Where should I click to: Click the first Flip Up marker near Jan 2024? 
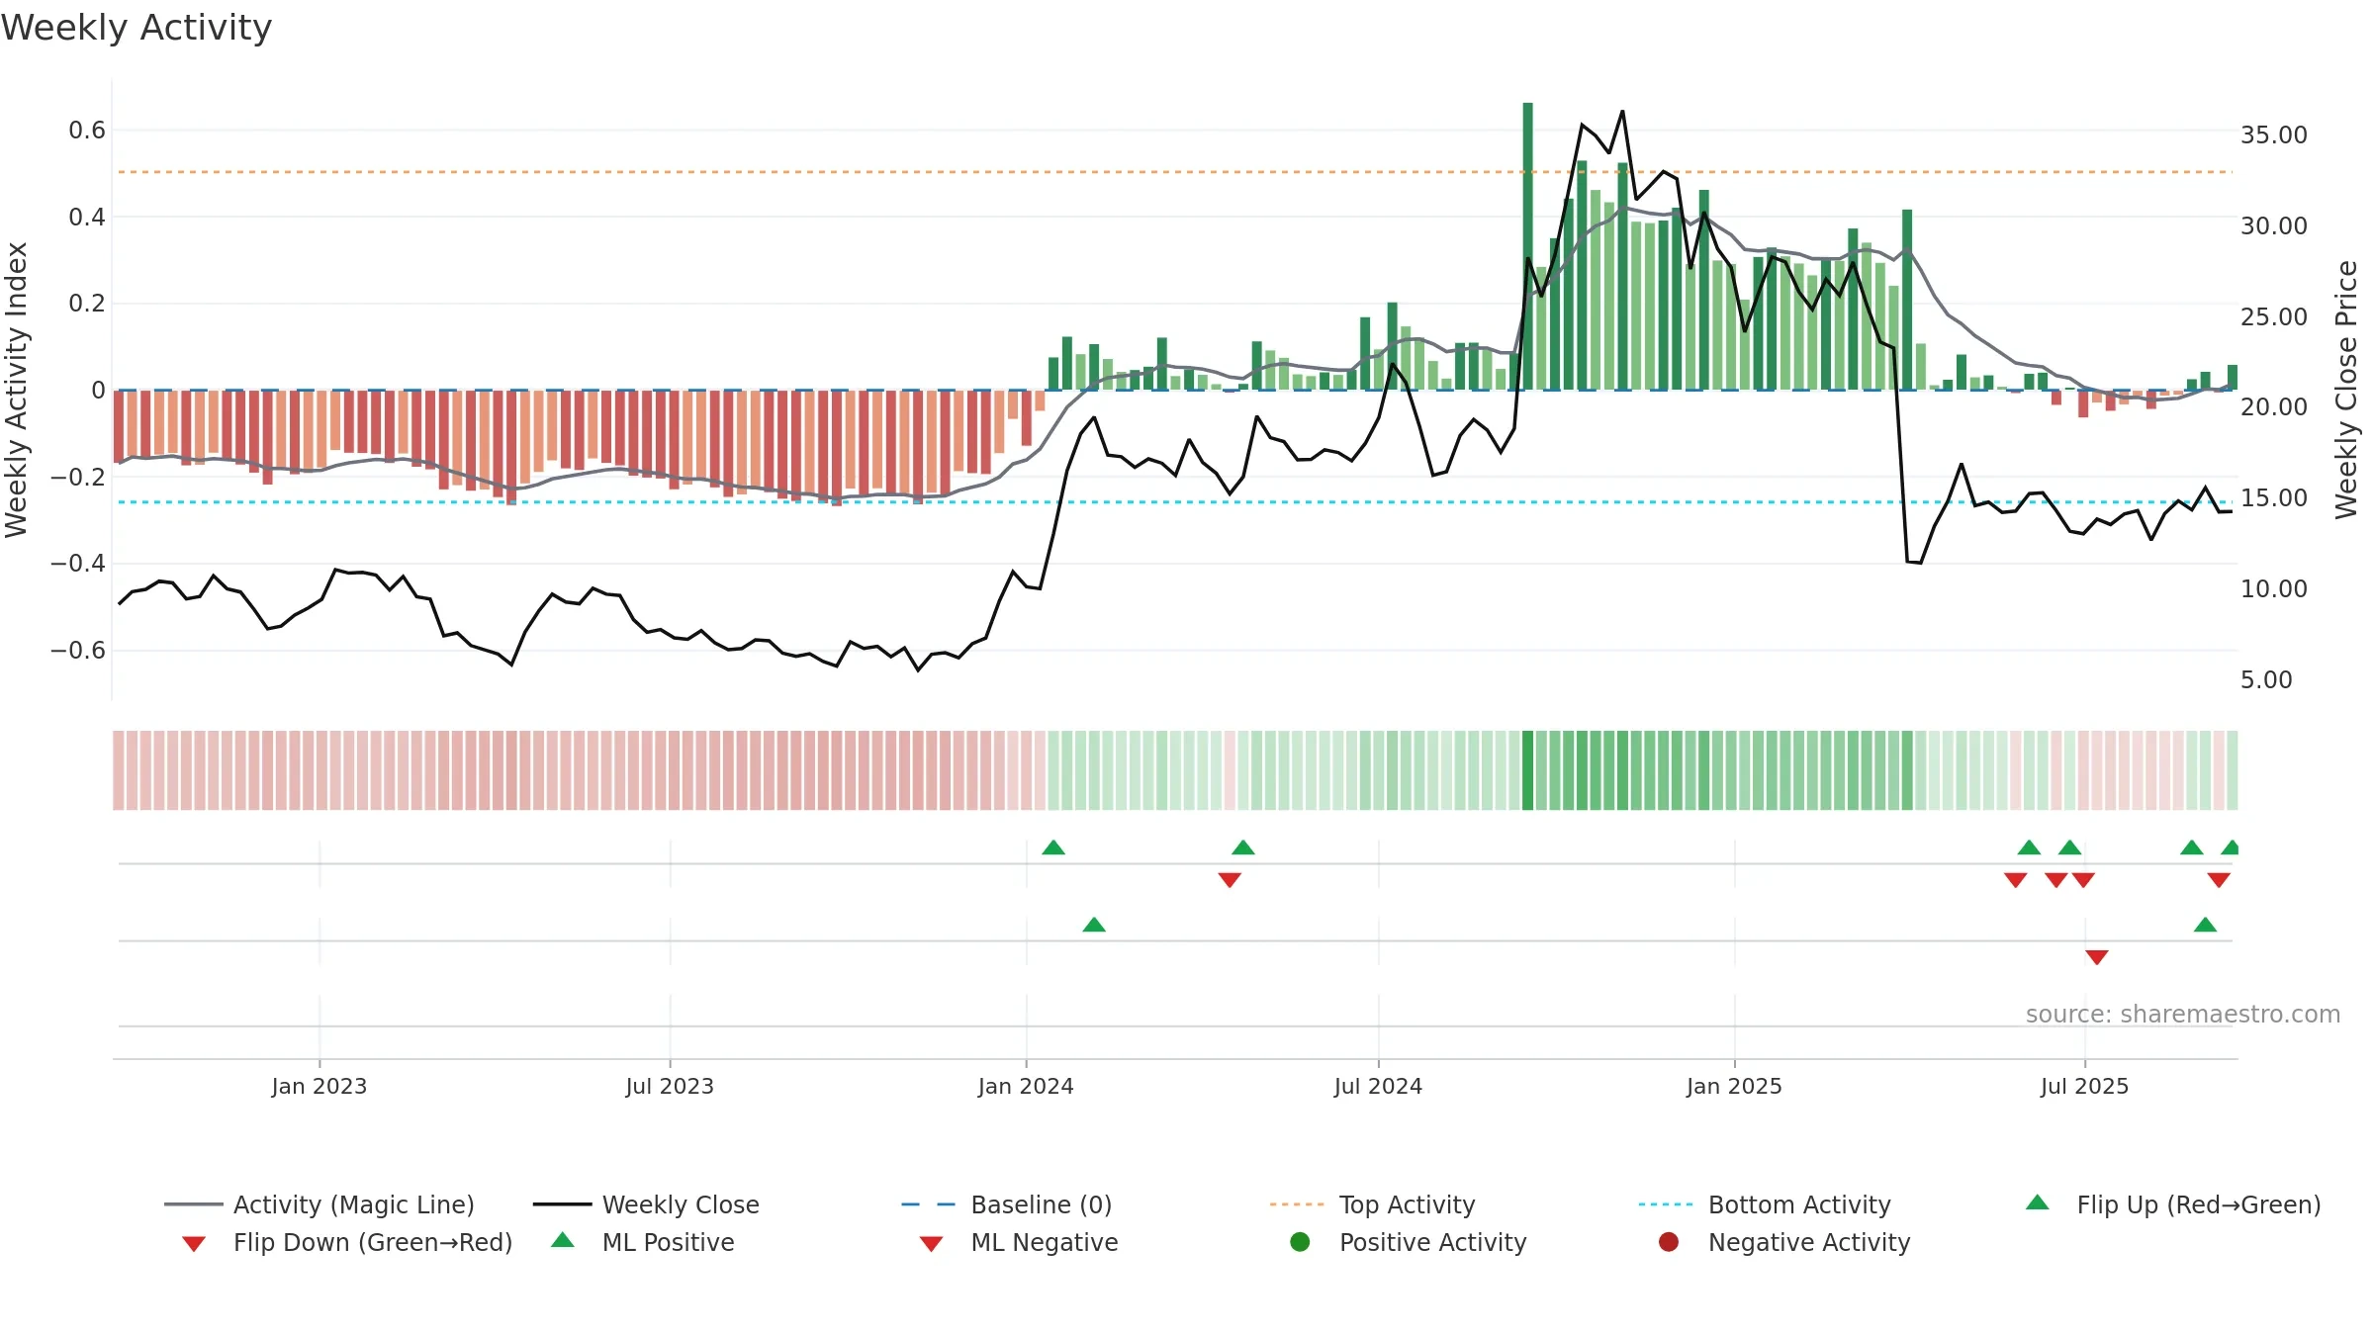pos(1053,847)
